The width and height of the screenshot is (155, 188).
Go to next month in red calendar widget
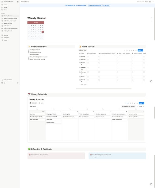pyautogui.click(x=43, y=23)
